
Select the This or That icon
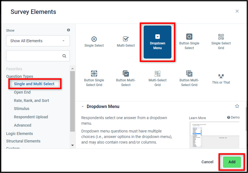pos(221,76)
